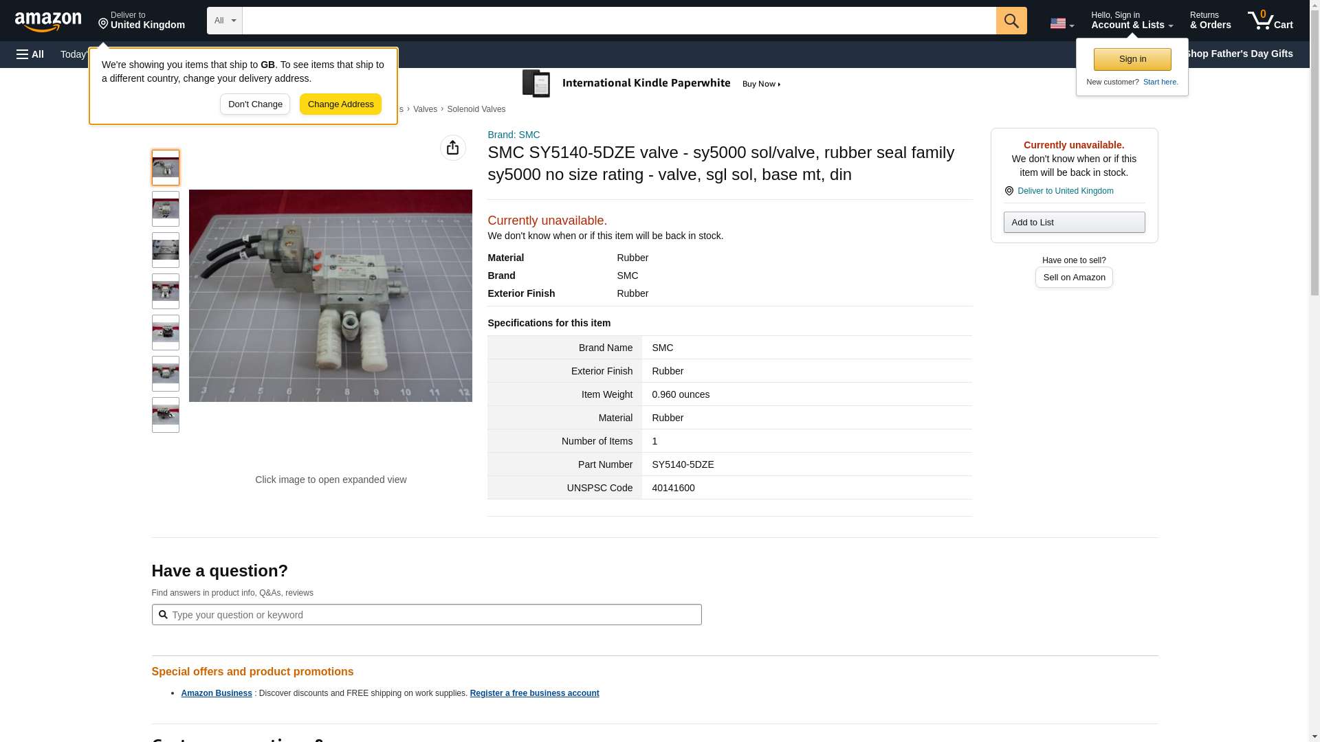
Task: Open International Kindle Paperwhite banner
Action: (652, 84)
